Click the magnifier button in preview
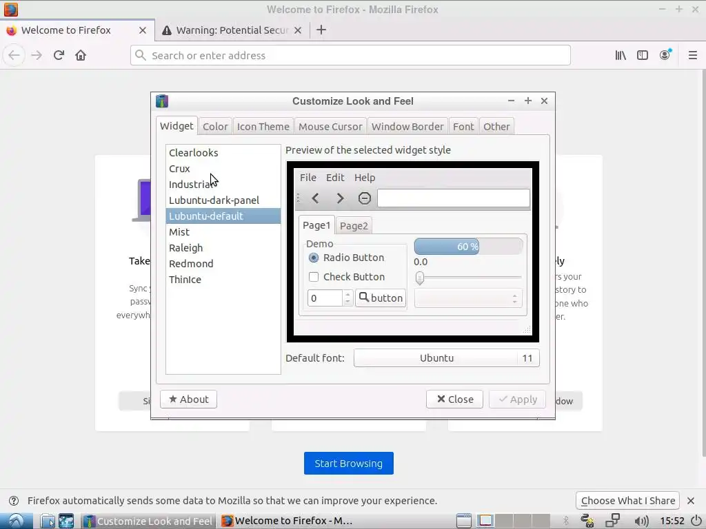706x529 pixels. [381, 298]
